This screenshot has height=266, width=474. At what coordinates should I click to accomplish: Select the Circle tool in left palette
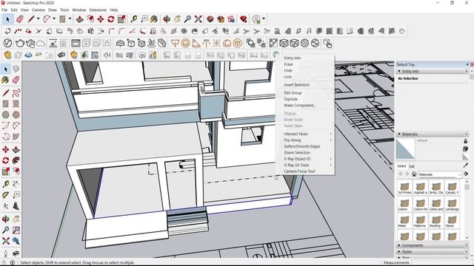(6, 115)
